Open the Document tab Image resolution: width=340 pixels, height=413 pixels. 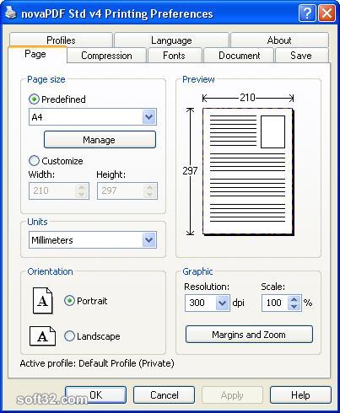[239, 56]
